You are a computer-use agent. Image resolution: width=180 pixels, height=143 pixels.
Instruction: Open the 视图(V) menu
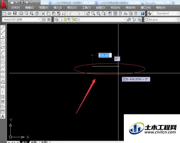coord(44,8)
